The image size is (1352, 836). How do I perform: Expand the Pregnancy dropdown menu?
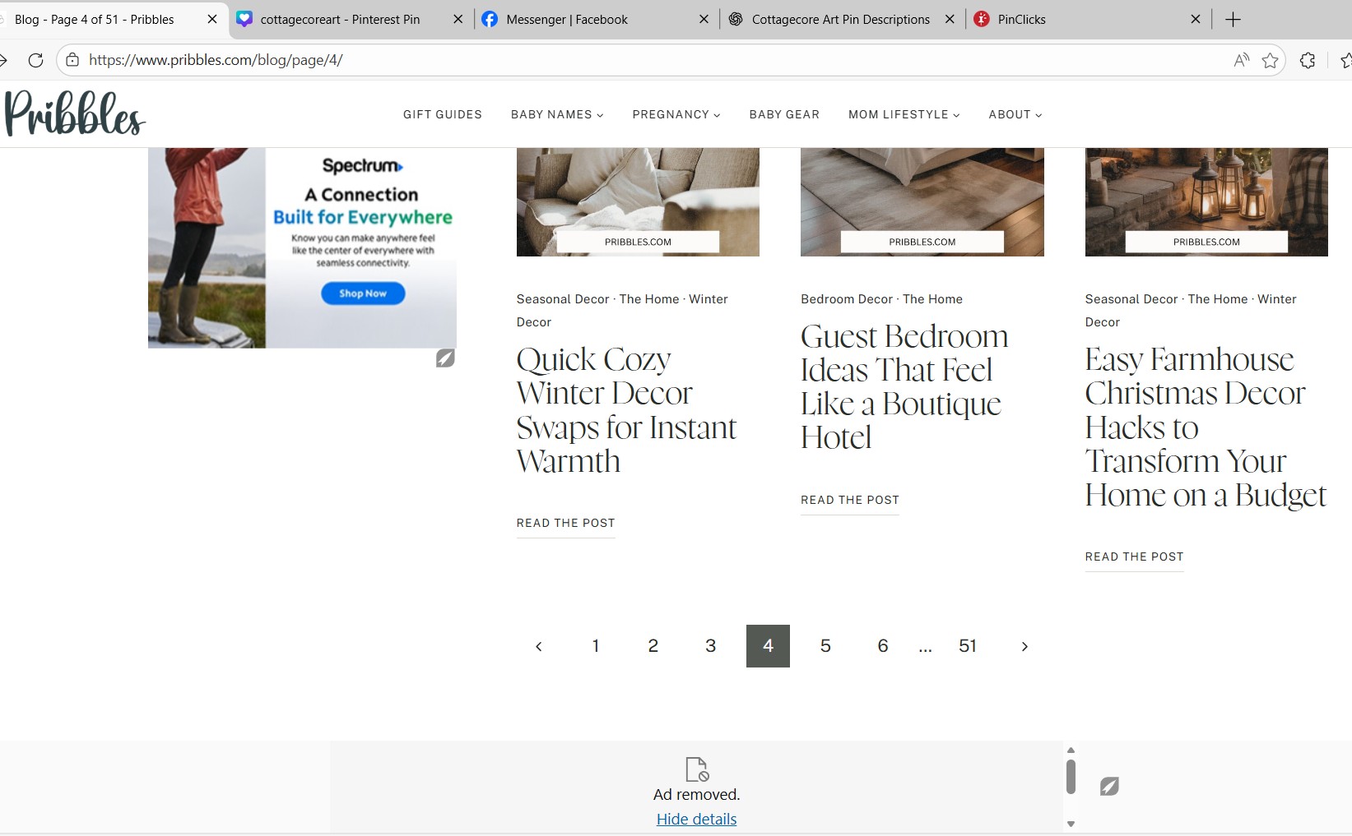pyautogui.click(x=676, y=114)
